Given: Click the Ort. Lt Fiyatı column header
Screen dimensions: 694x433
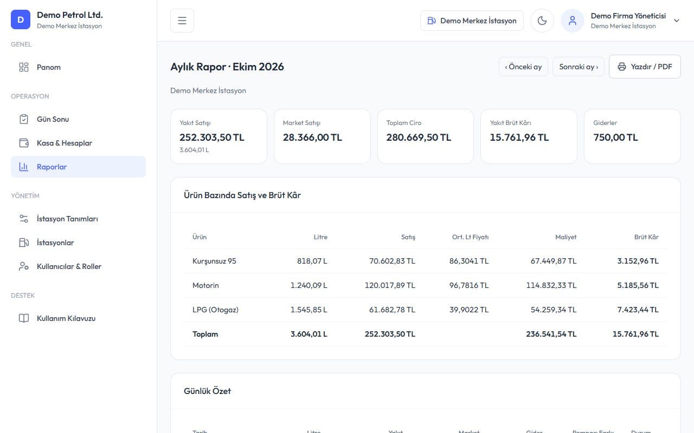Looking at the screenshot, I should point(470,237).
